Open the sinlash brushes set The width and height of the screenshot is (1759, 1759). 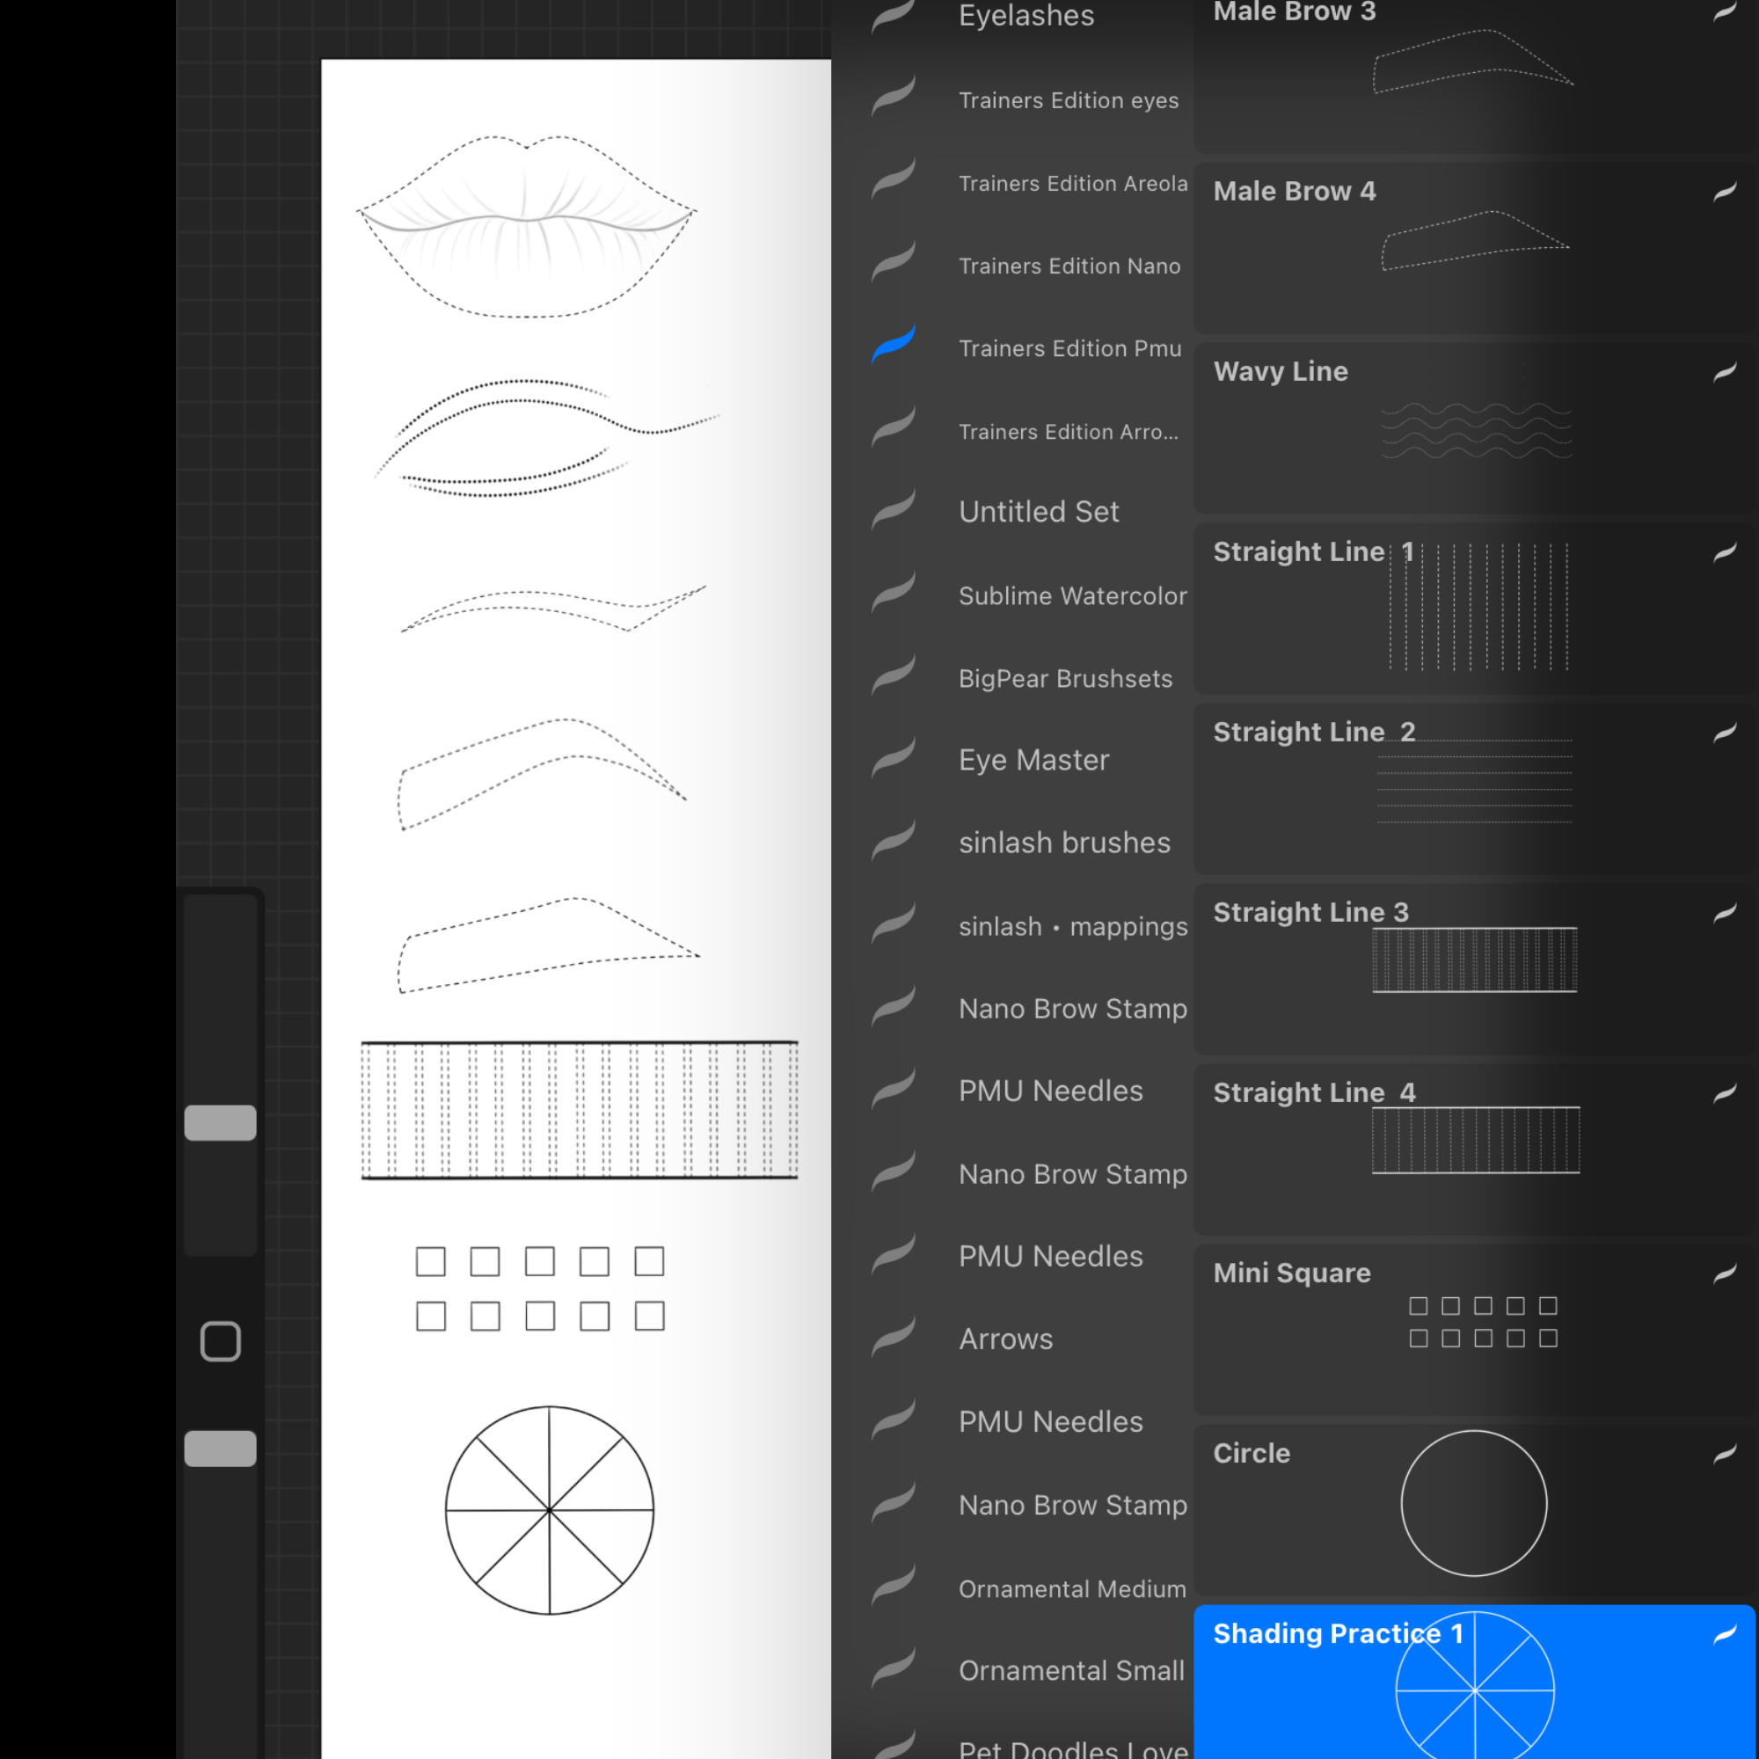click(x=1064, y=843)
